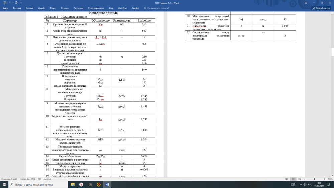Click the Windows taskbar search field

pyautogui.click(x=38, y=185)
